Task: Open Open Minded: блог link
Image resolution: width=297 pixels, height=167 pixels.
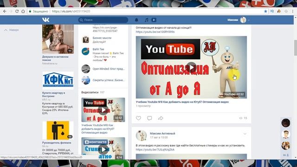Action: 109,69
